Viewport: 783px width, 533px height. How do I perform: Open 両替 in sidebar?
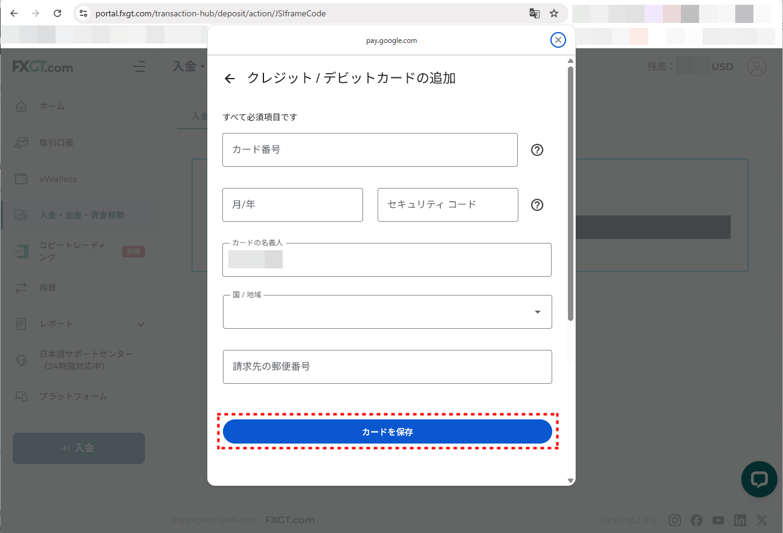[x=48, y=288]
